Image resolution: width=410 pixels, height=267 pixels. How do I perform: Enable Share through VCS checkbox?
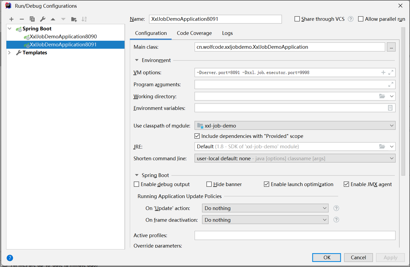pos(297,19)
